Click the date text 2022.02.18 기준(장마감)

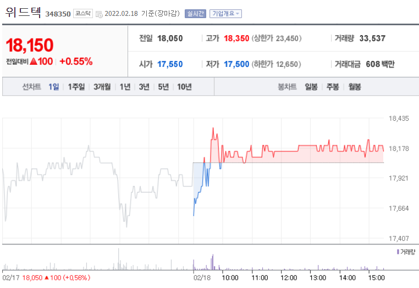point(142,14)
